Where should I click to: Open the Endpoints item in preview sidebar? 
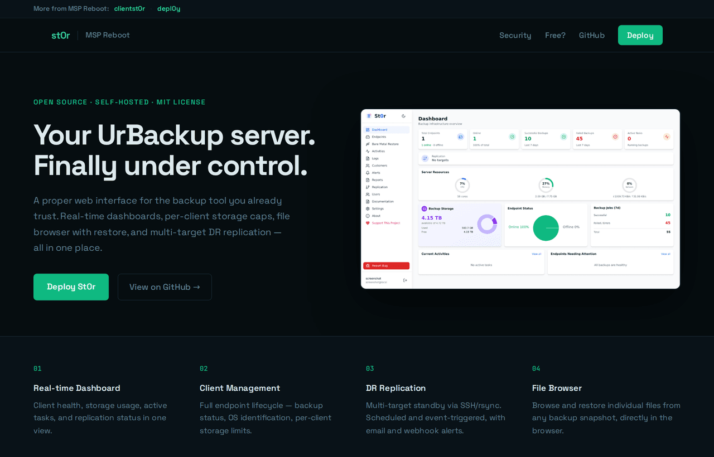[385, 137]
